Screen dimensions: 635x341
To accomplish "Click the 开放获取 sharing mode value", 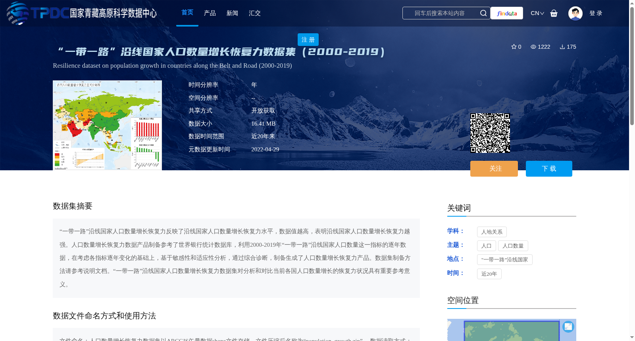I will point(263,110).
